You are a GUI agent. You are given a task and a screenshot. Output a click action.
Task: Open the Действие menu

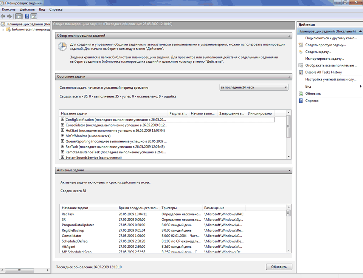pos(27,9)
